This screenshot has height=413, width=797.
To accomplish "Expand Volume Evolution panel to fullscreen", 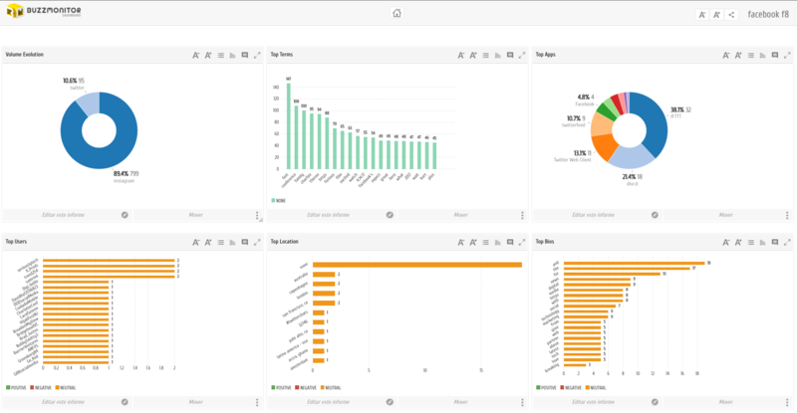I will click(x=257, y=55).
